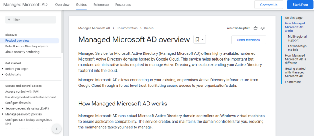Image resolution: width=314 pixels, height=136 pixels.
Task: Jump to How Managed Microsoft AD is different
Action: (x=296, y=59)
